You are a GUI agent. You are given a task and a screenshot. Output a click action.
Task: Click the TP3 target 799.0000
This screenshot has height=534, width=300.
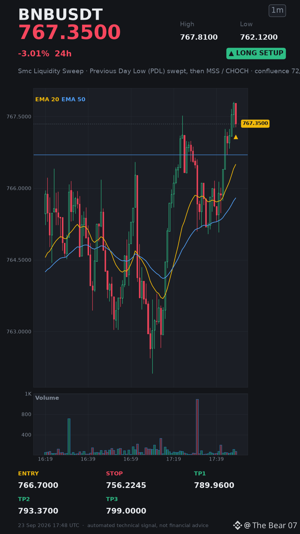click(x=126, y=511)
